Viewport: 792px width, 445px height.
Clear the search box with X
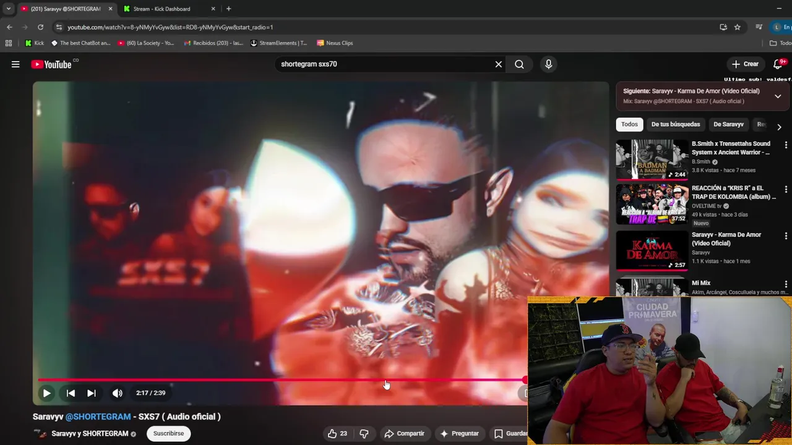click(x=498, y=64)
